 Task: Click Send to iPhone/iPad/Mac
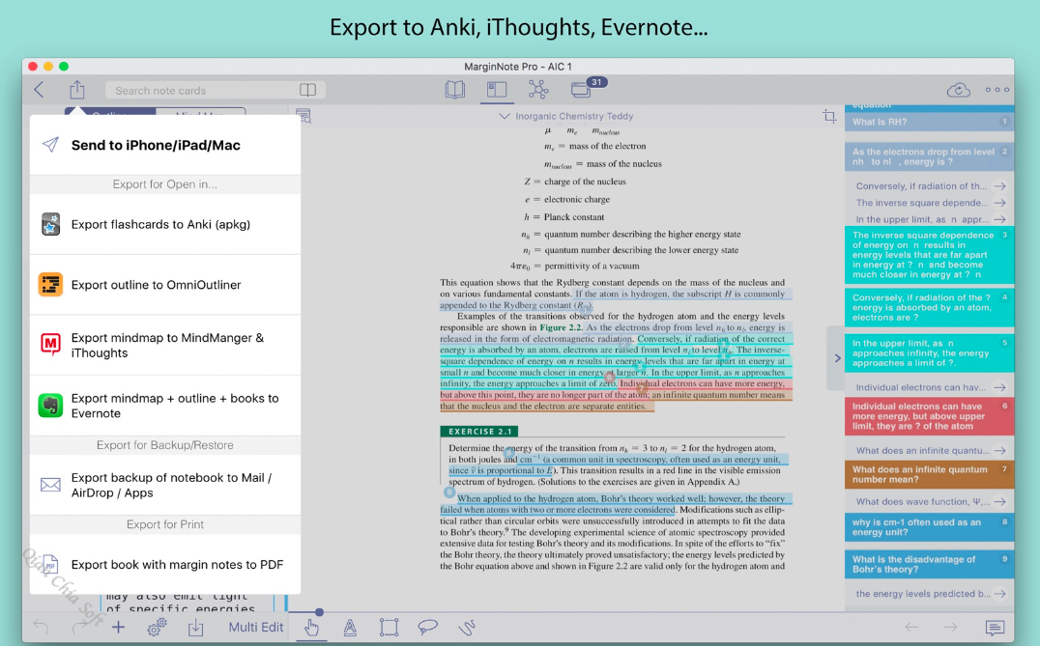tap(155, 145)
